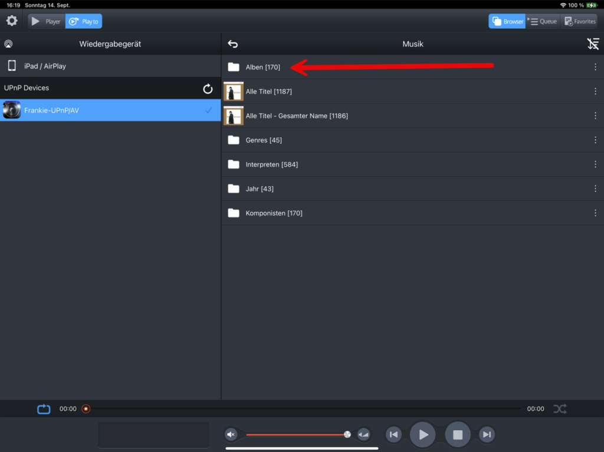
Task: Click the clear playlist icon beside Musik
Action: click(x=593, y=44)
